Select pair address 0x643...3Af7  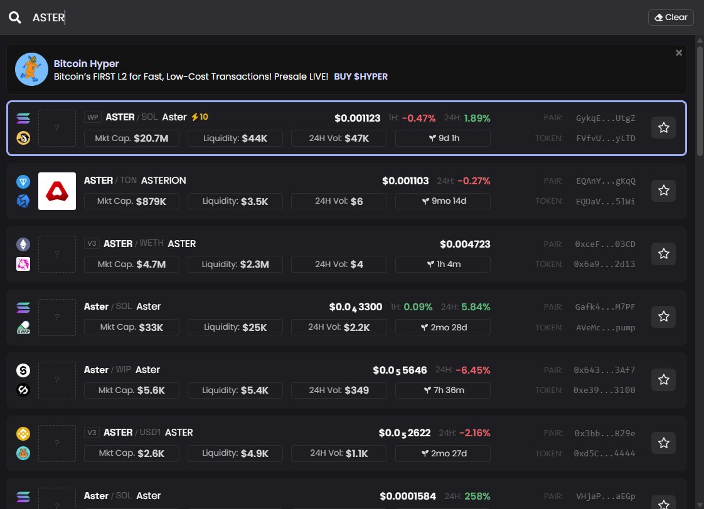click(604, 370)
